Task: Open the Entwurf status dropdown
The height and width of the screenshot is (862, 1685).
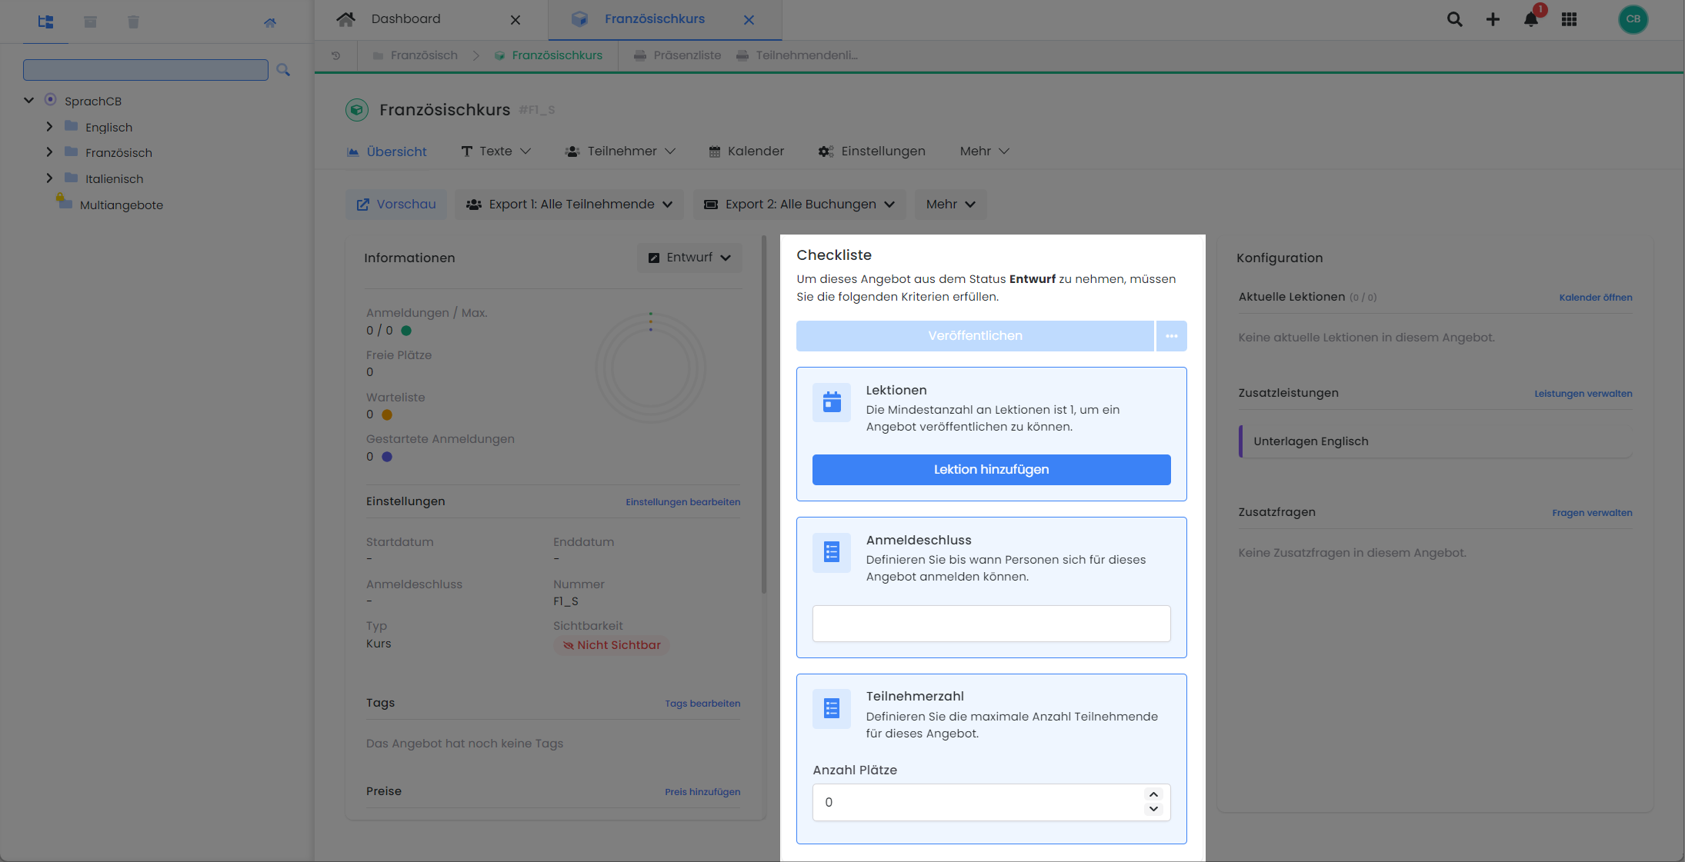Action: (689, 258)
